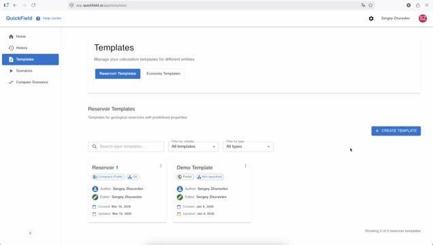This screenshot has width=433, height=245.
Task: Open browser extensions icon
Action: (x=418, y=5)
